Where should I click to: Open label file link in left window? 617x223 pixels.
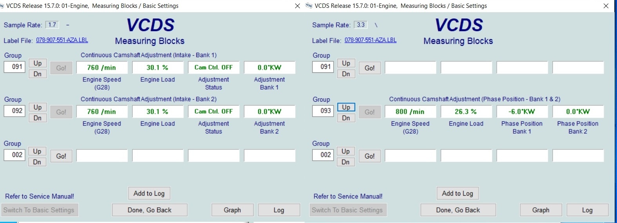click(62, 40)
